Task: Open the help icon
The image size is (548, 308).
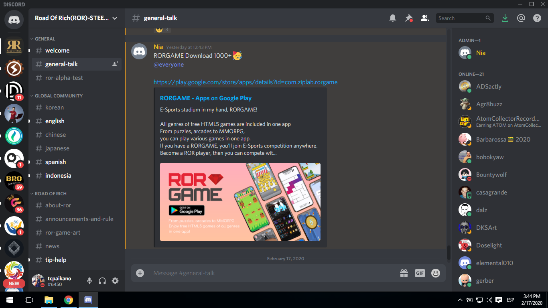Action: coord(537,18)
